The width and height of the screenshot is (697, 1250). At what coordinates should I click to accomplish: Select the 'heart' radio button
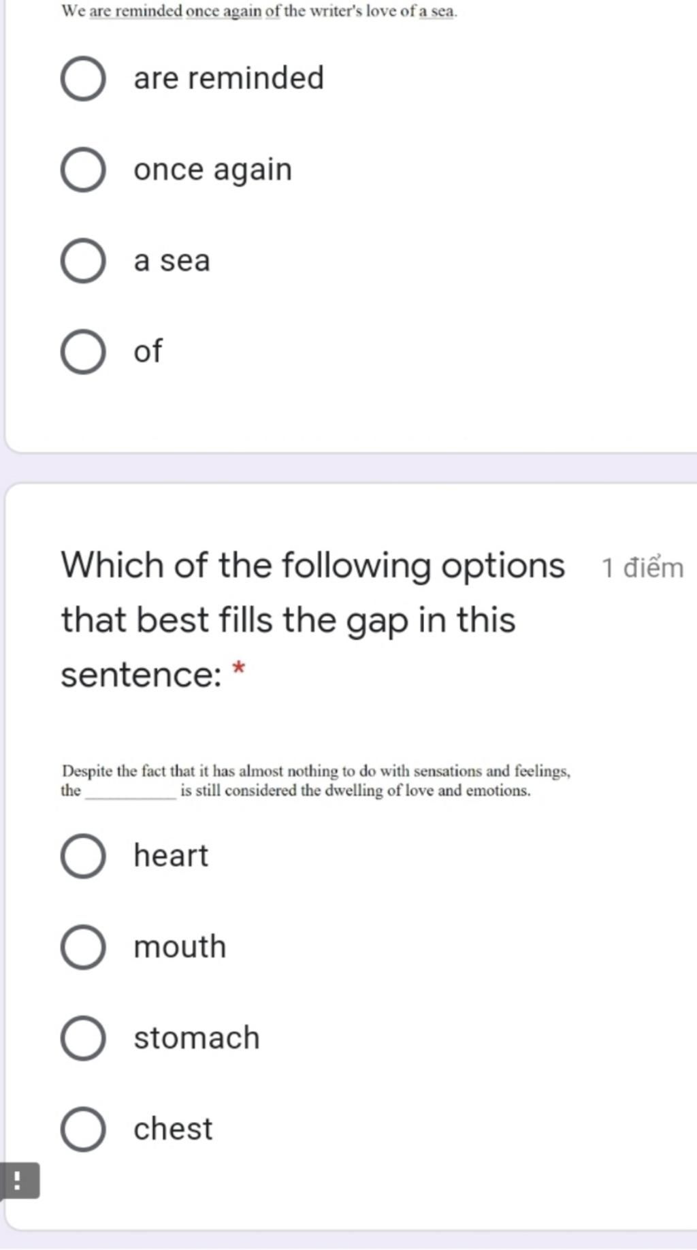83,856
